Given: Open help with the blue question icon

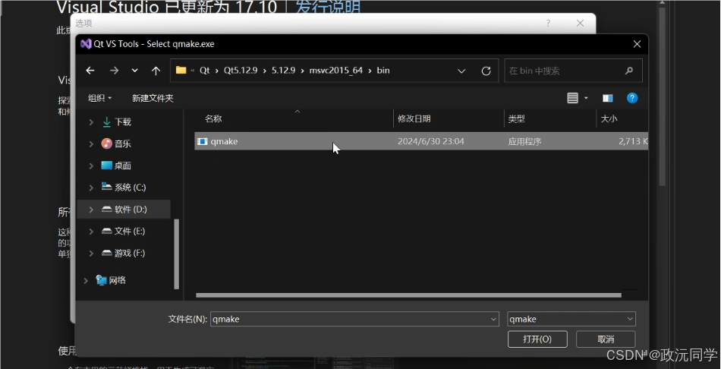Looking at the screenshot, I should 632,98.
